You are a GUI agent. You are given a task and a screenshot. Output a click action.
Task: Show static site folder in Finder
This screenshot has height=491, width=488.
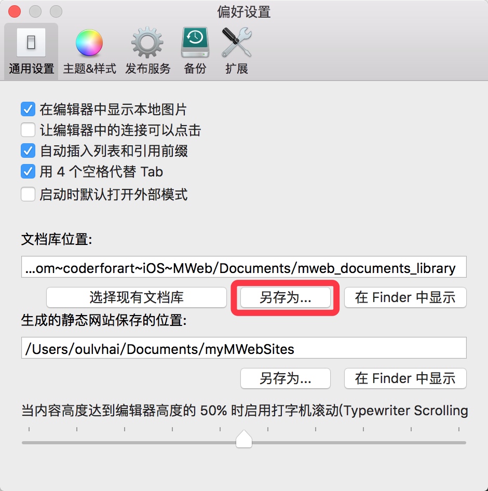tap(405, 378)
